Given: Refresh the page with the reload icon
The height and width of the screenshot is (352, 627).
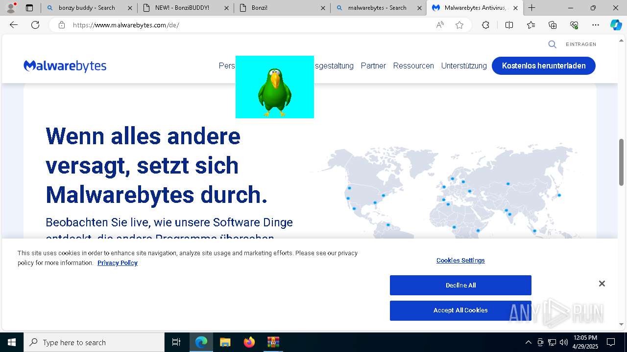Looking at the screenshot, I should [35, 25].
